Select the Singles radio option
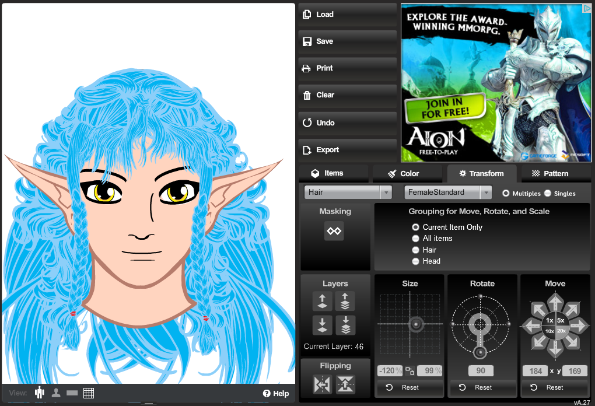 click(x=548, y=193)
